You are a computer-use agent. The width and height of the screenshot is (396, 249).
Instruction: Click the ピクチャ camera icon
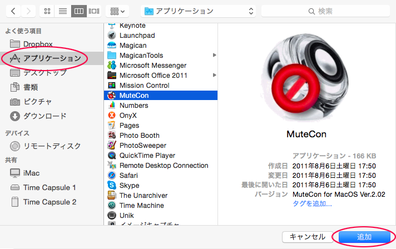[15, 102]
